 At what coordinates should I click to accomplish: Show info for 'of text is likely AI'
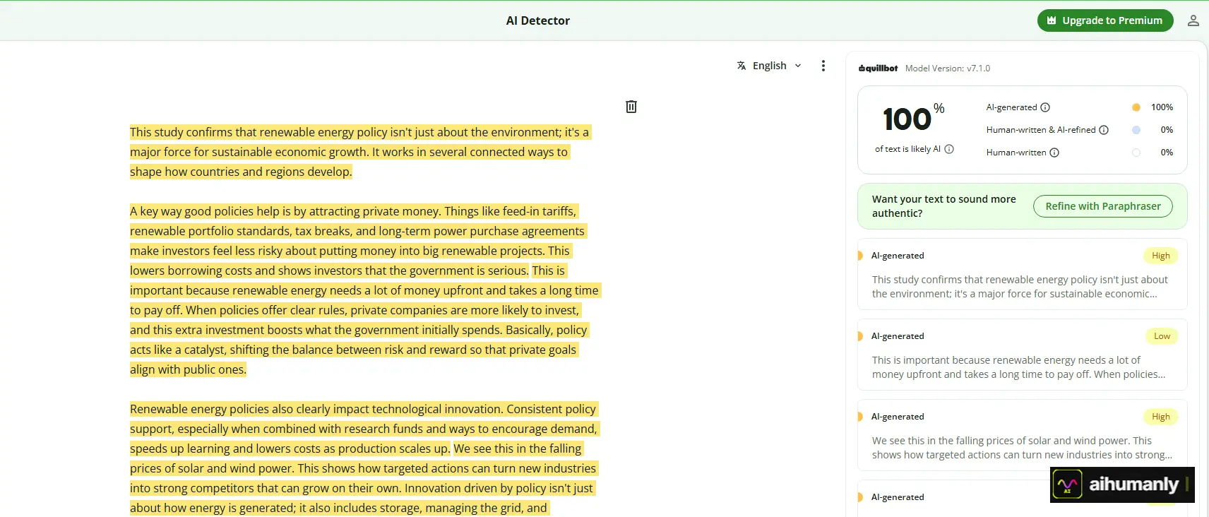[949, 149]
